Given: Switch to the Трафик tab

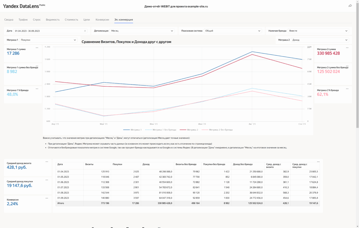Looking at the screenshot, I should pyautogui.click(x=23, y=20).
